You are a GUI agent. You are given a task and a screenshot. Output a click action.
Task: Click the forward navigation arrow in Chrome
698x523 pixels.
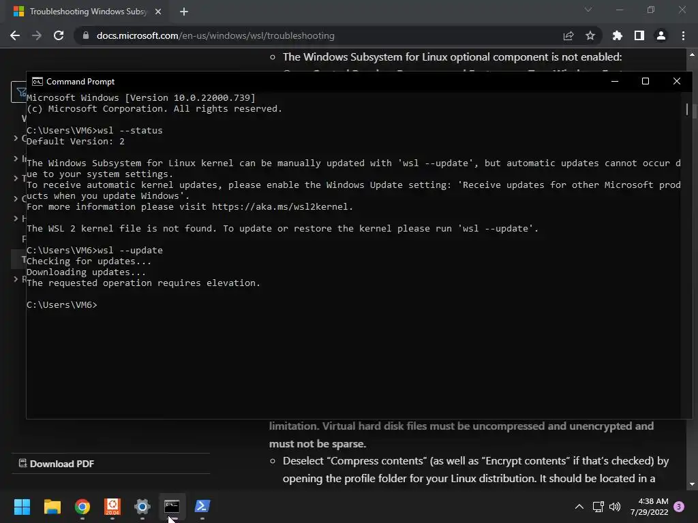[x=37, y=35]
